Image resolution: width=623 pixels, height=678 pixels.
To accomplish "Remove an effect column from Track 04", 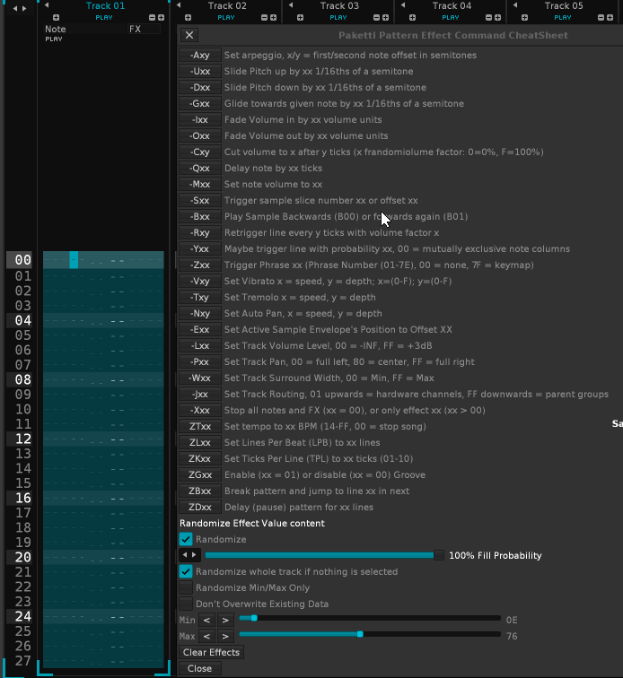I will click(x=488, y=18).
